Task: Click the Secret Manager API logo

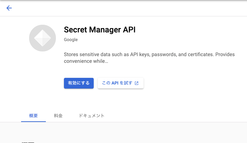Action: point(43,38)
